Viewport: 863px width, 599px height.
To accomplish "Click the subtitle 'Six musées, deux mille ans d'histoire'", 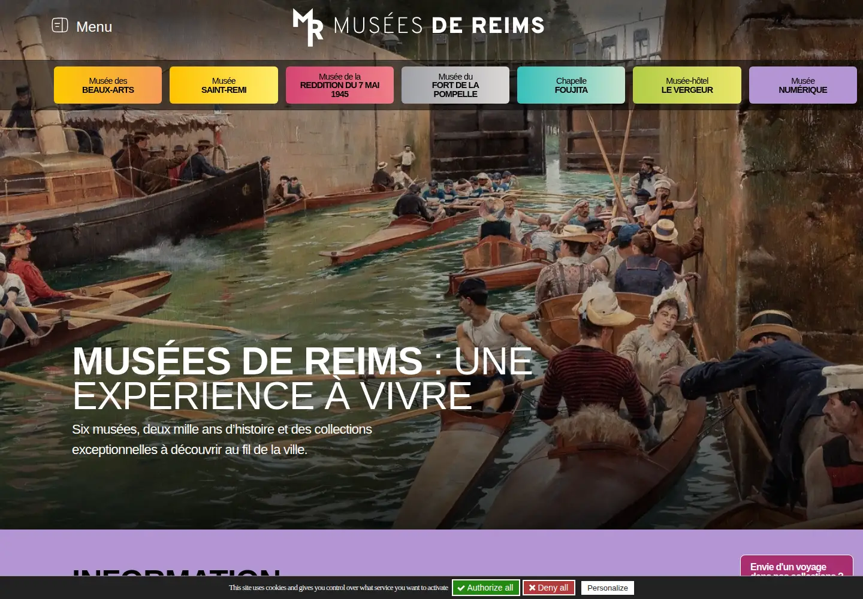I will pyautogui.click(x=222, y=439).
